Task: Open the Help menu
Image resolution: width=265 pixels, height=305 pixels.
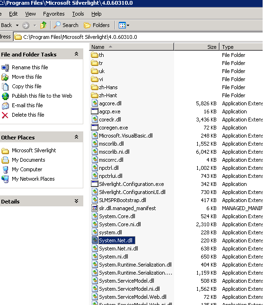Action: (97, 14)
